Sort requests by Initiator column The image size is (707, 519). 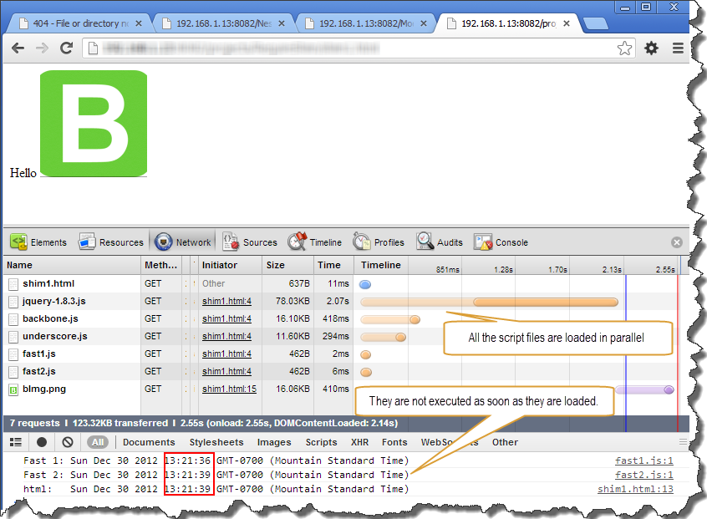(230, 265)
